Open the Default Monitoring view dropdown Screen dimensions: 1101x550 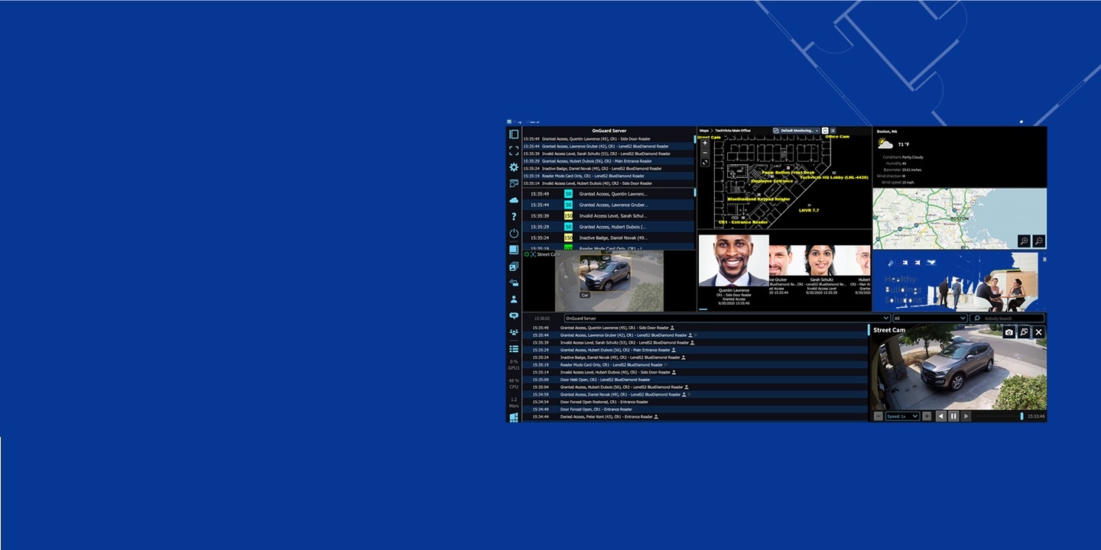click(798, 131)
